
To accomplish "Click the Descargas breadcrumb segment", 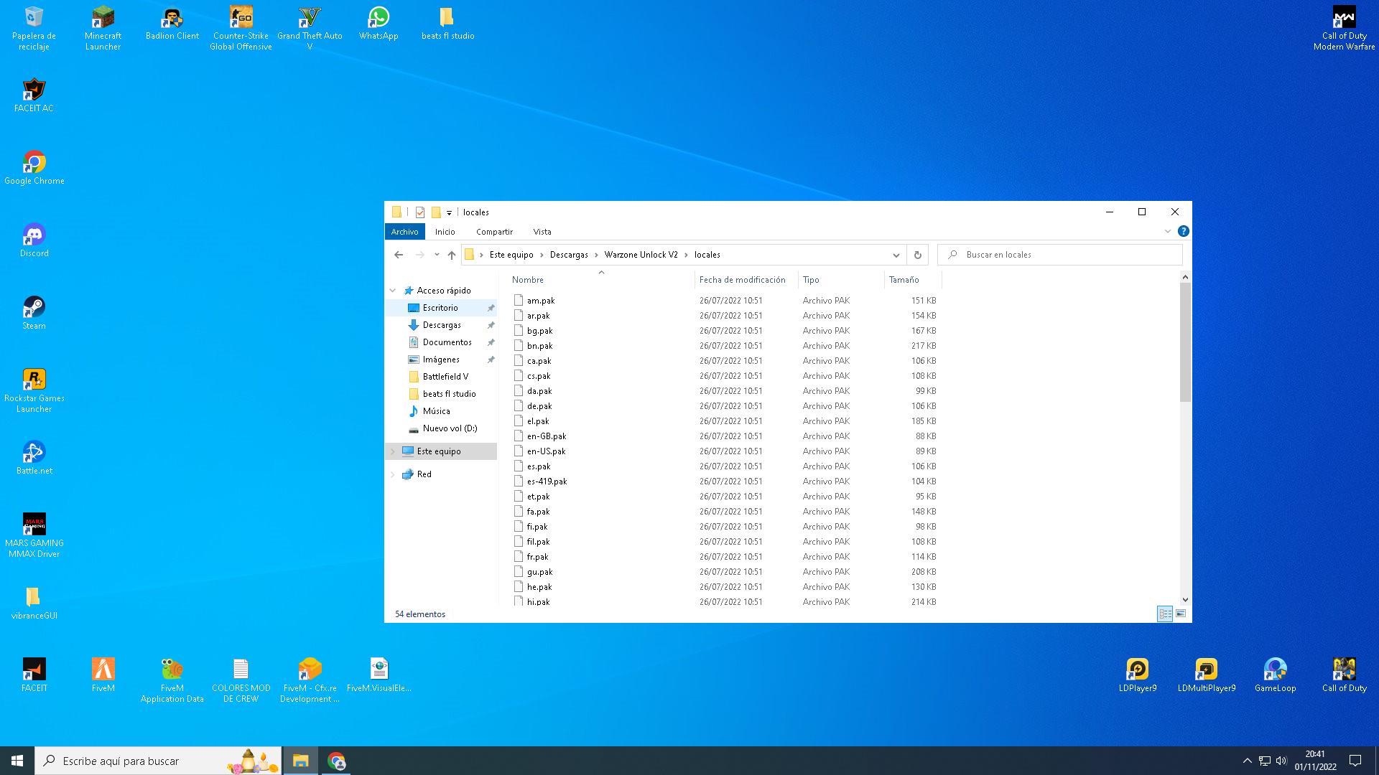I will [x=568, y=255].
